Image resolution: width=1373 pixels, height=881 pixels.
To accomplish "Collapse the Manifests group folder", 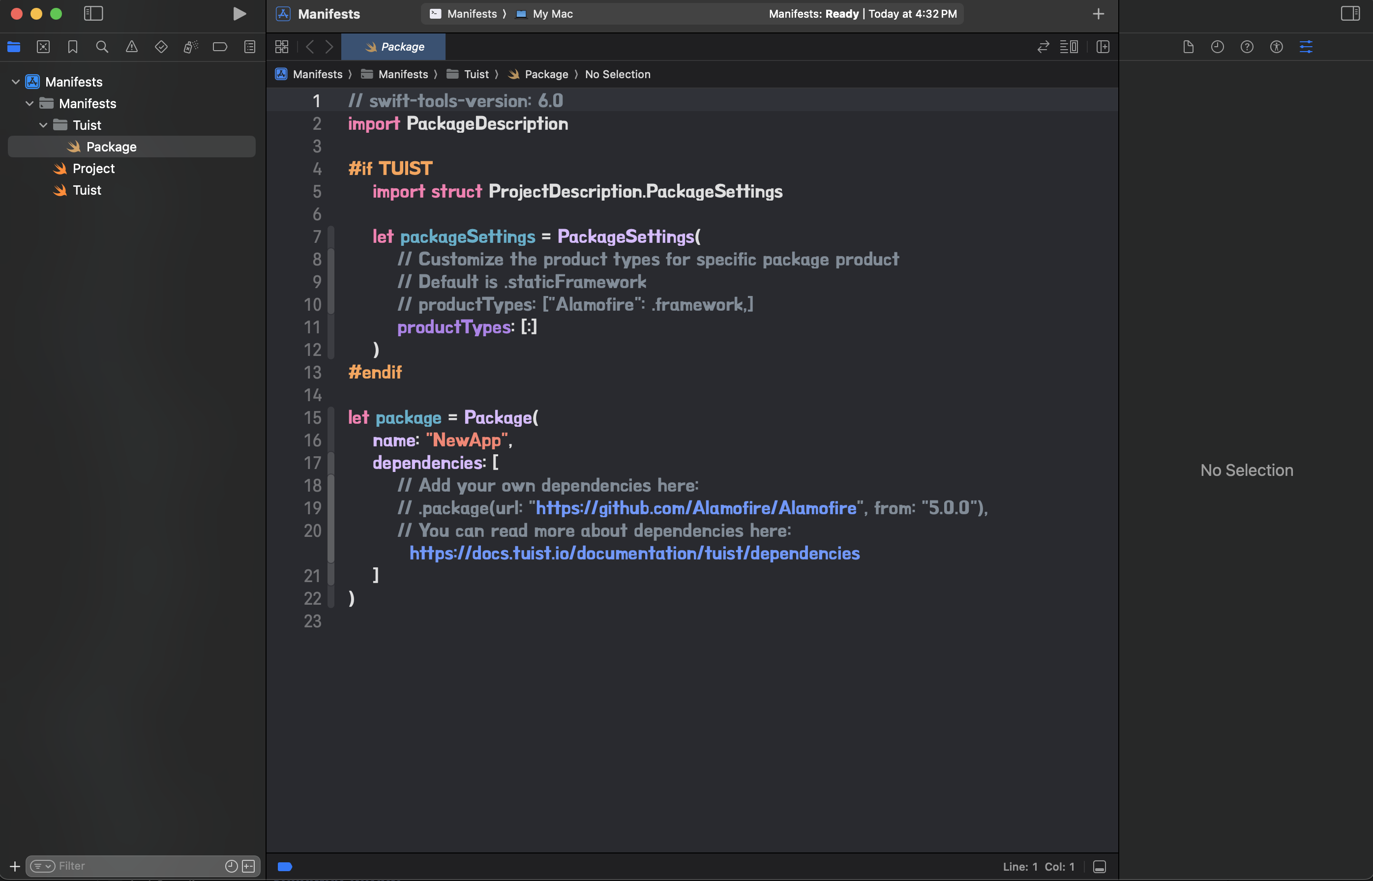I will point(29,104).
